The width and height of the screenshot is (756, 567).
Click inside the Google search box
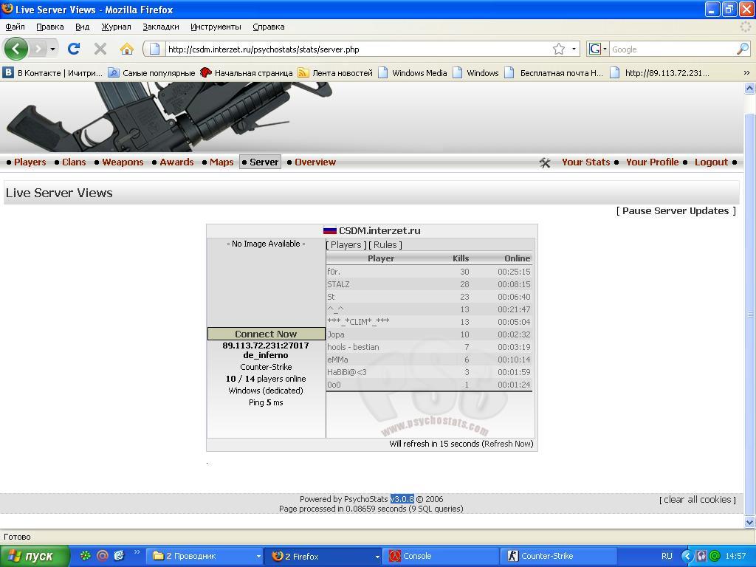pyautogui.click(x=673, y=49)
